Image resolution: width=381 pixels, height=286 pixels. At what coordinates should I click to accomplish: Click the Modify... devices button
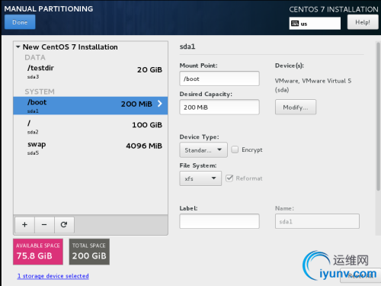click(296, 107)
